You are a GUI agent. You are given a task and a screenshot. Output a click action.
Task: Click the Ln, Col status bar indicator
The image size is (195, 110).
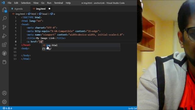[x=133, y=108]
